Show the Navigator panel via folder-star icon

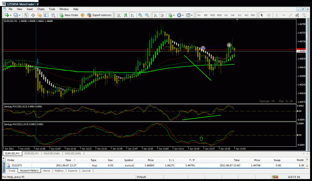[x=39, y=15]
